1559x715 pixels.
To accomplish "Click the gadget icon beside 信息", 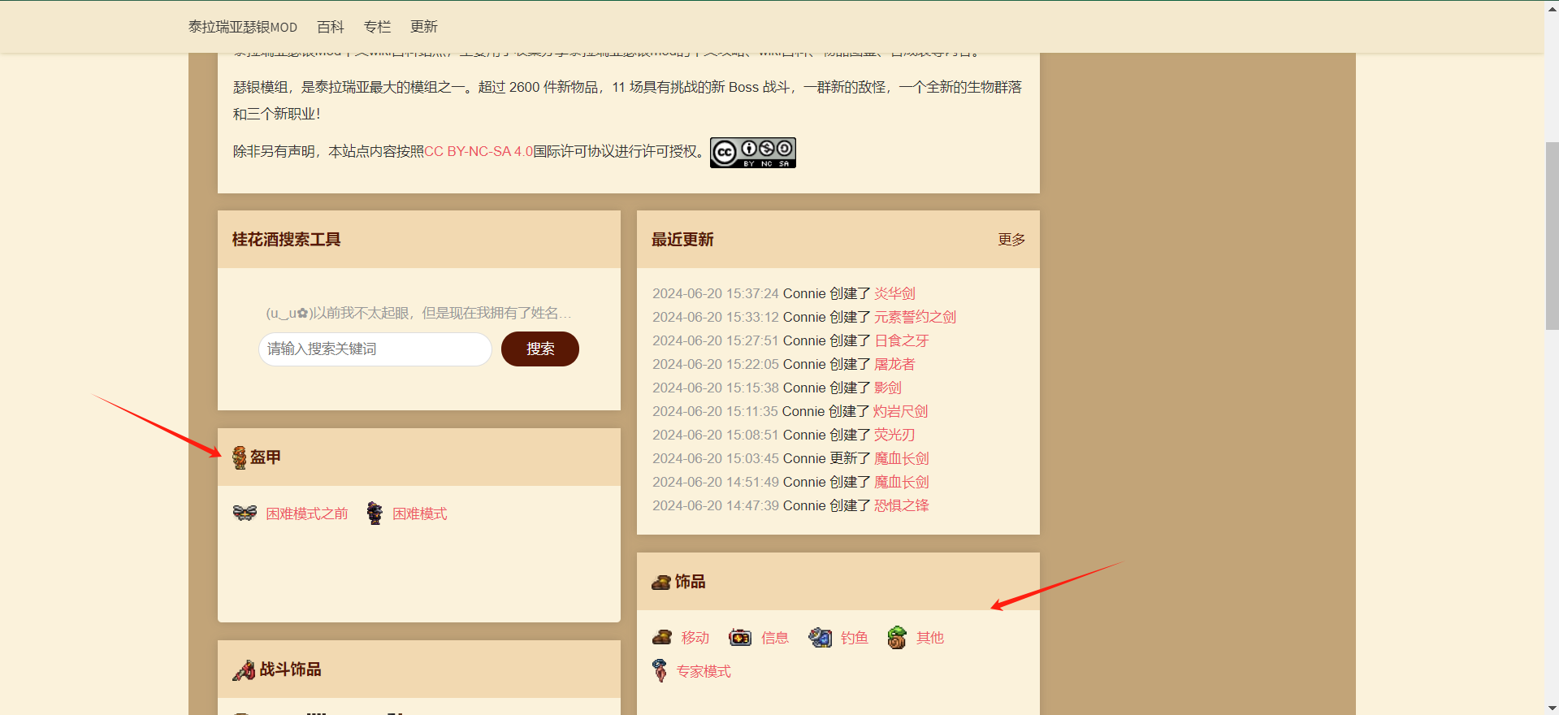I will pos(740,638).
